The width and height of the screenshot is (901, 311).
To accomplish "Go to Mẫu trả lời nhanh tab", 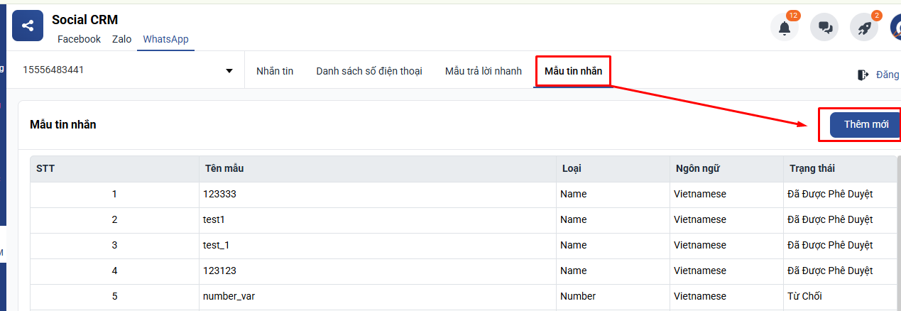I will click(483, 71).
